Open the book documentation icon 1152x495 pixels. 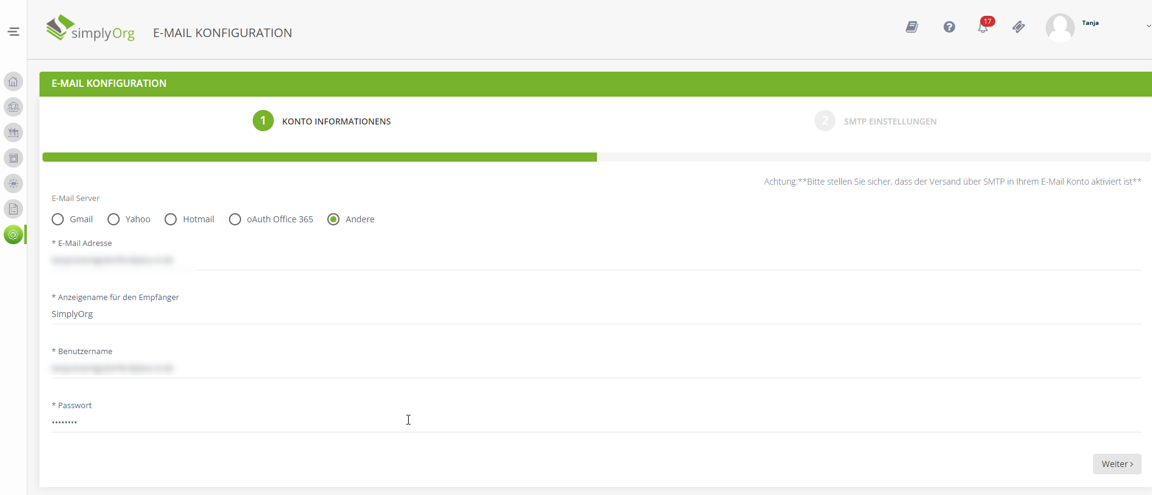(x=912, y=27)
